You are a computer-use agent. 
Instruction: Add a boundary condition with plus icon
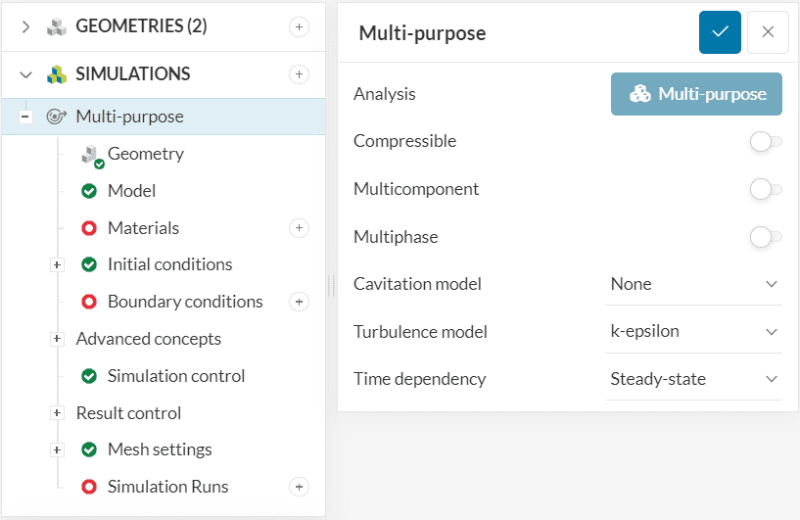299,302
